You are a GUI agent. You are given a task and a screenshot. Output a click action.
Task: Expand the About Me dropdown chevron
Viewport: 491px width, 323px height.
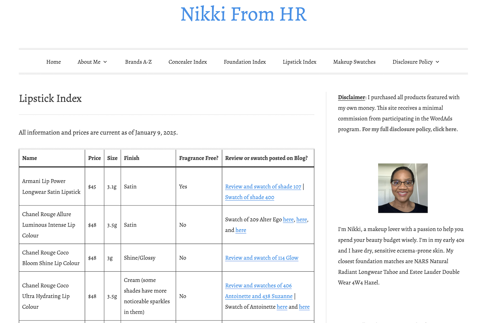pos(105,62)
